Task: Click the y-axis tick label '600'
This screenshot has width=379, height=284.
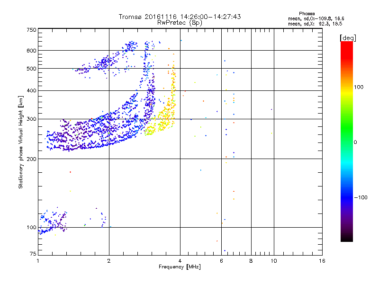Action: point(31,51)
